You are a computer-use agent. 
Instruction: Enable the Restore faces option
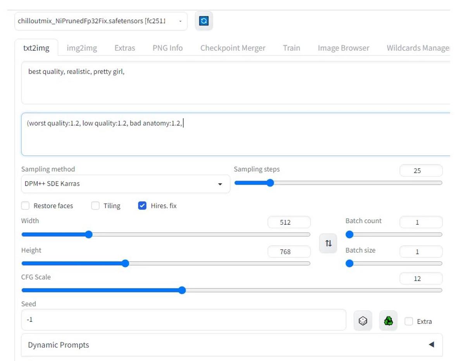(25, 206)
